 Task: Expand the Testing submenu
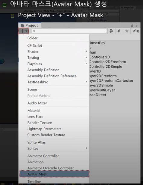coord(54,58)
